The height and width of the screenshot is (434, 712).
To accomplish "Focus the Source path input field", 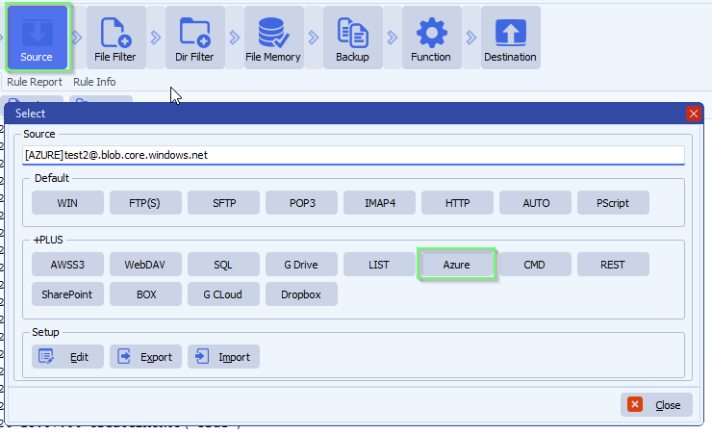I will coord(353,155).
